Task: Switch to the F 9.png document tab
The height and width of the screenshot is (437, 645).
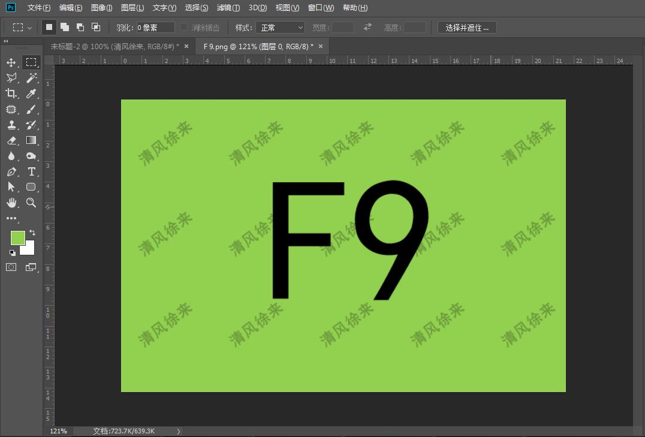Action: coord(258,47)
